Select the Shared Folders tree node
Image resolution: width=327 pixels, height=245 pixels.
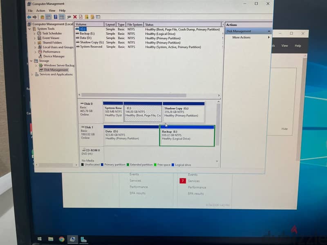(52, 42)
